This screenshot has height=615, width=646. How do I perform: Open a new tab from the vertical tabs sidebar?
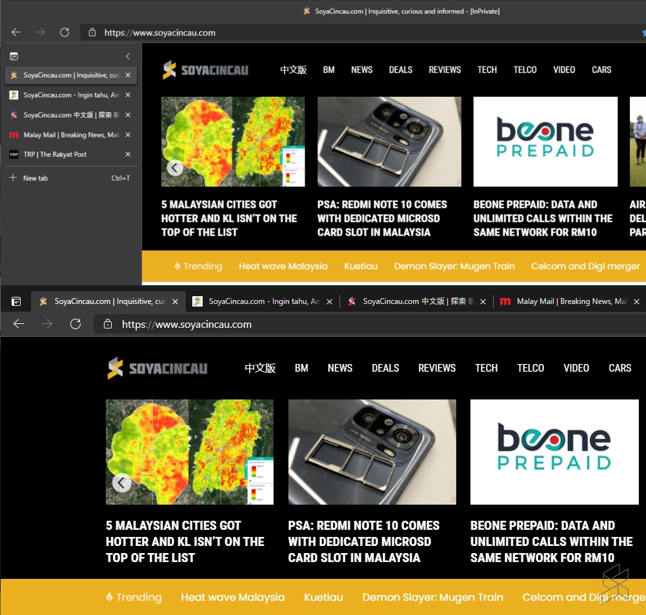[x=35, y=178]
